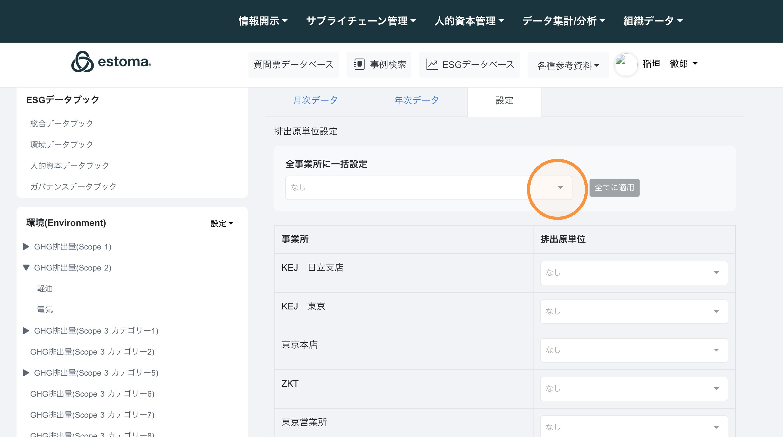Click the ESGデータベース chart icon
783x437 pixels.
[x=432, y=64]
